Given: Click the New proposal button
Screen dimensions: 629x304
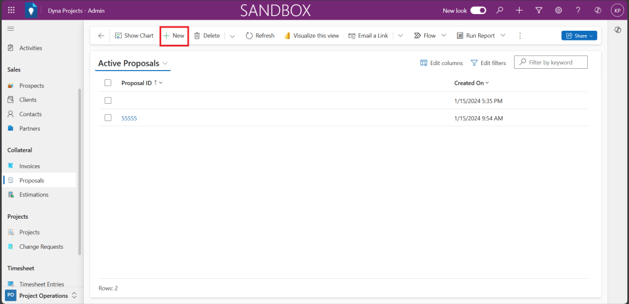Looking at the screenshot, I should tap(174, 36).
